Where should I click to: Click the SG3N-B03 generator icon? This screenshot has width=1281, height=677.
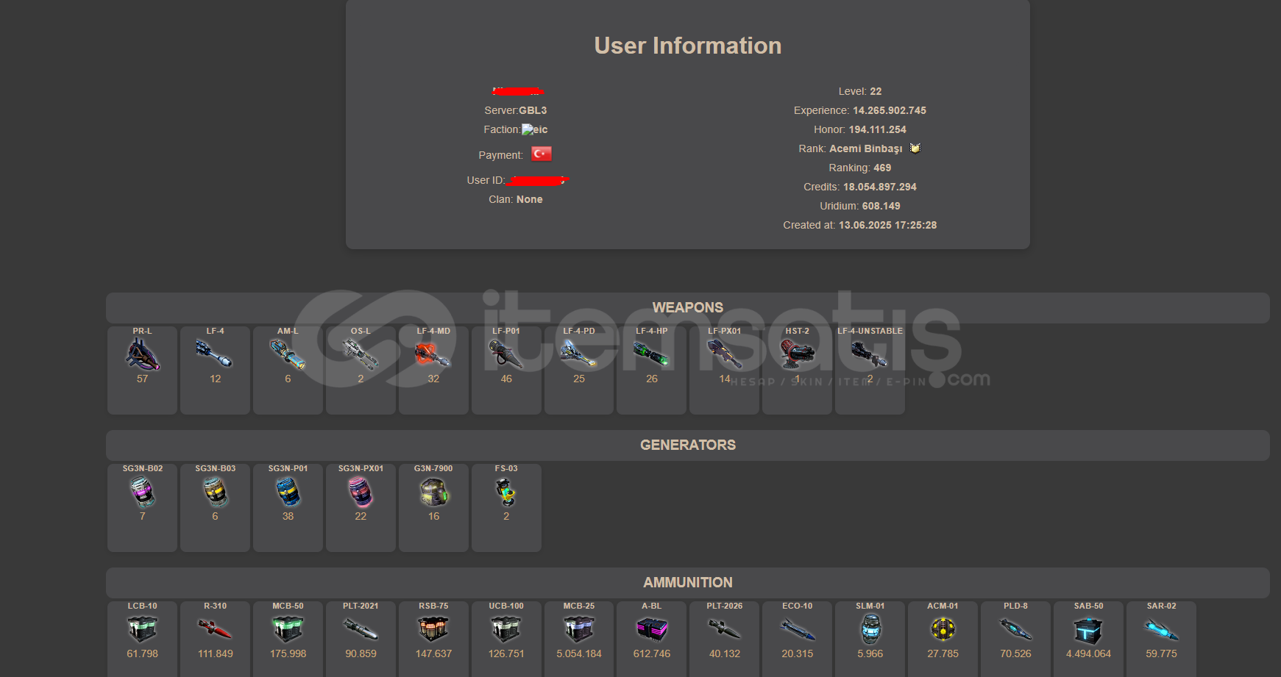215,492
